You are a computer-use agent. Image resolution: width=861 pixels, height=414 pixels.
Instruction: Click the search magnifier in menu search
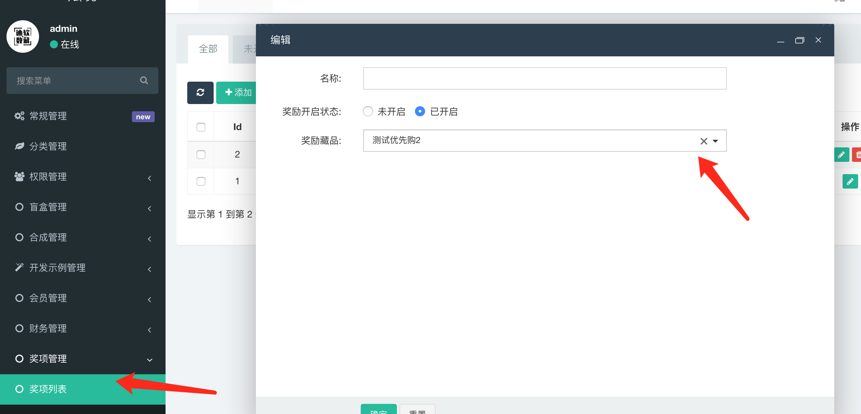(144, 81)
